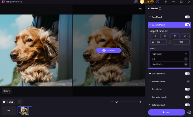This screenshot has height=117, width=193.
Task: Open export settings gear icon
Action: (x=189, y=112)
